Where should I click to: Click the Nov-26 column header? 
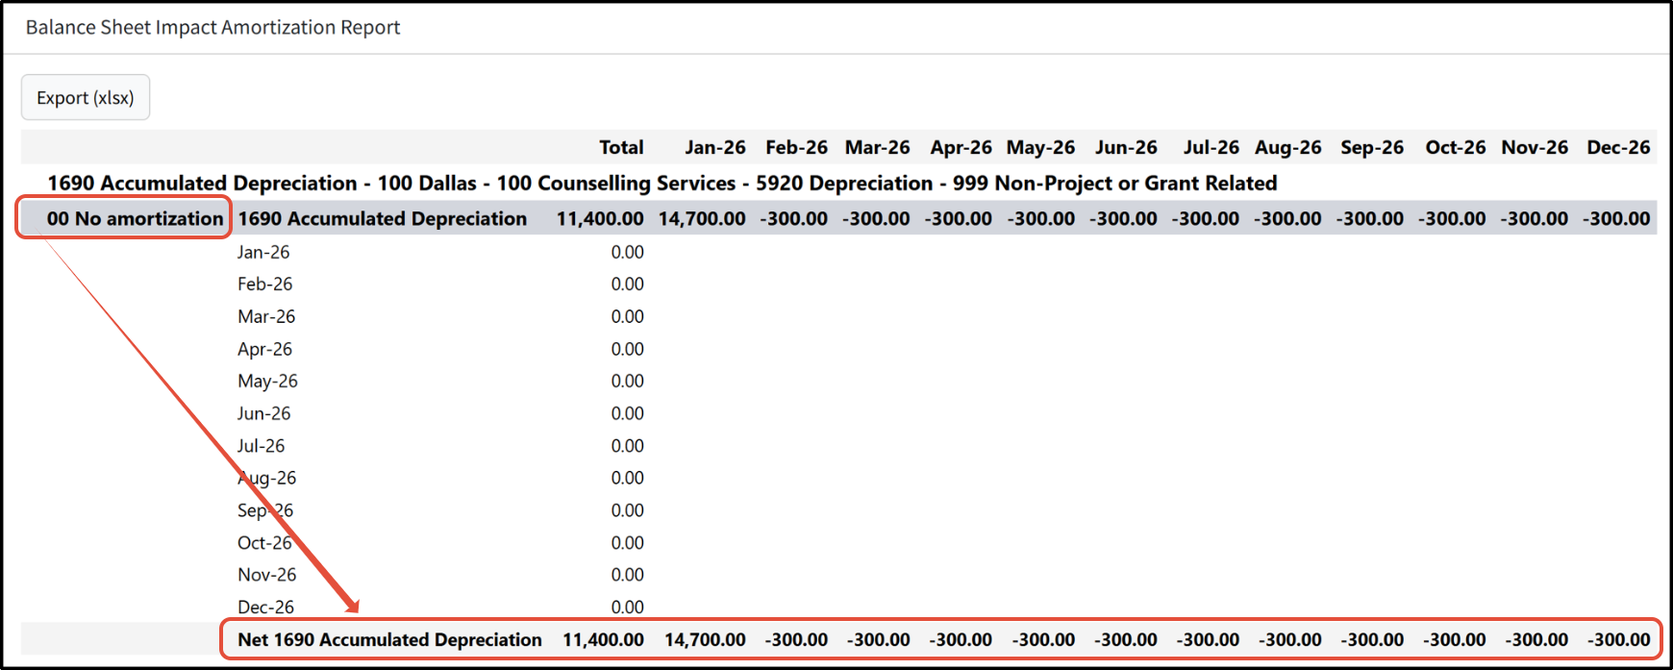(1535, 147)
